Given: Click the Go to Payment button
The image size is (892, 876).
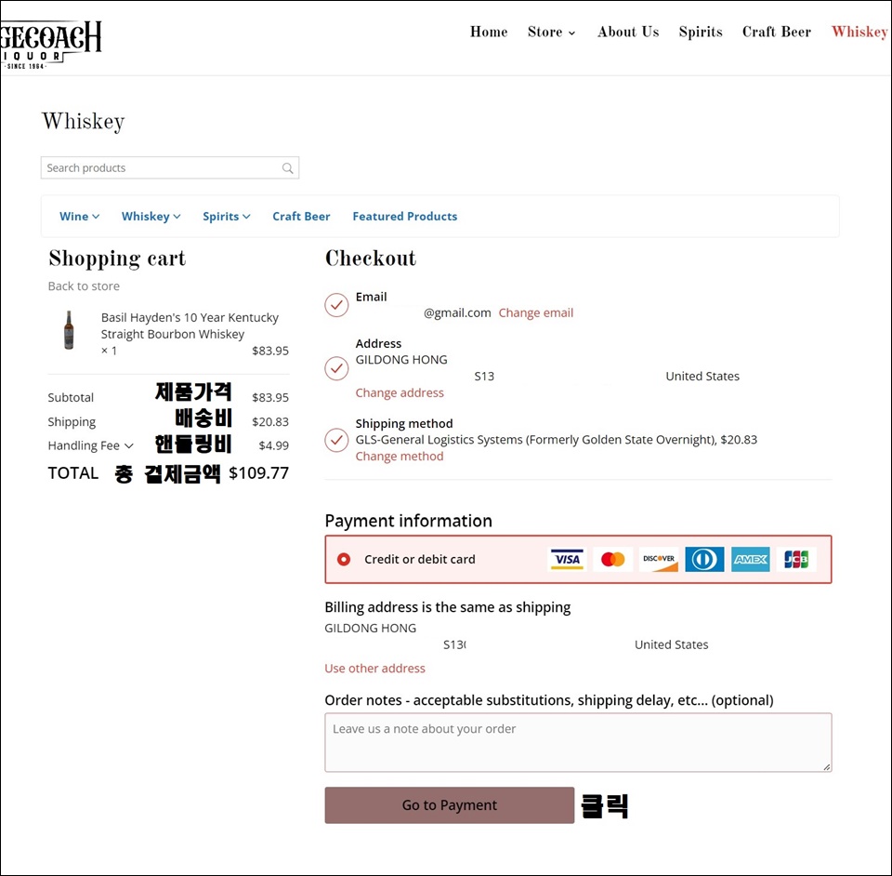Looking at the screenshot, I should coord(450,805).
